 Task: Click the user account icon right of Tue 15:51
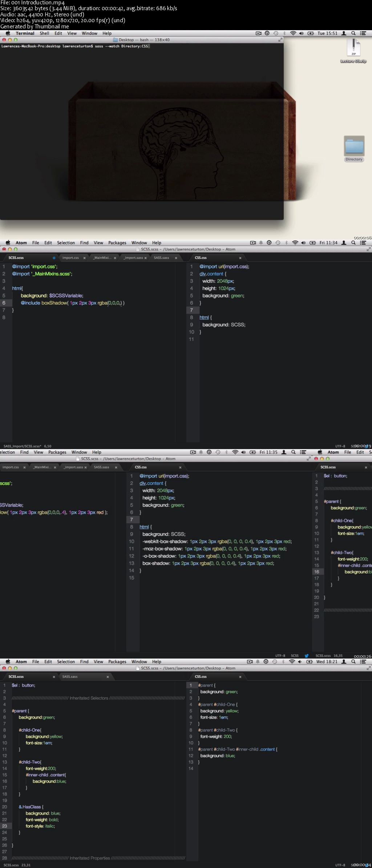coord(344,33)
